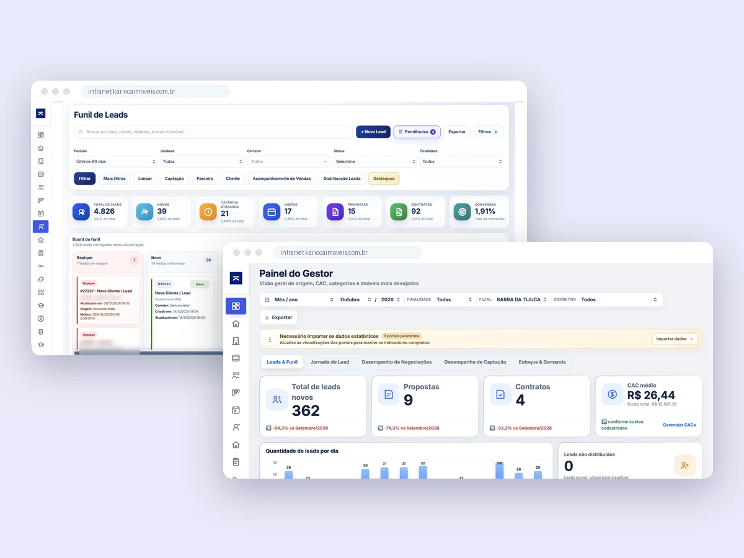Open people icon in Painel do Gestor sidebar
Screen dimensions: 744x558
236,375
